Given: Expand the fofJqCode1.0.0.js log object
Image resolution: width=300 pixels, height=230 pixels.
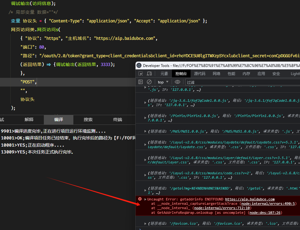Looking at the screenshot, I should pos(145,103).
